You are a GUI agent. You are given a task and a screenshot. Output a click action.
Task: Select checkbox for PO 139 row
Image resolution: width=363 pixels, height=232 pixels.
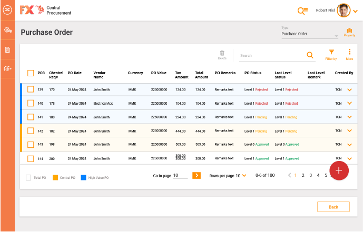point(31,89)
